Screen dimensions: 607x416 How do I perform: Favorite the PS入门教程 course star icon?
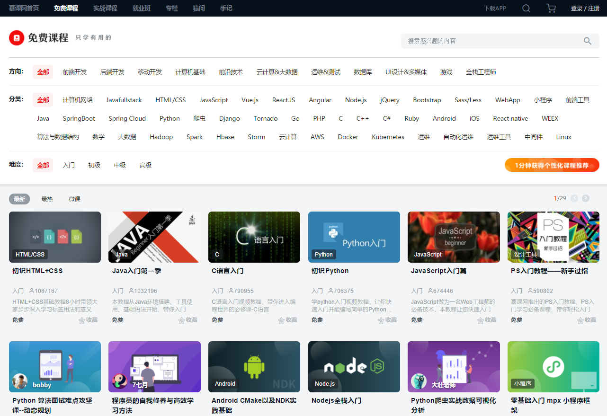point(580,320)
